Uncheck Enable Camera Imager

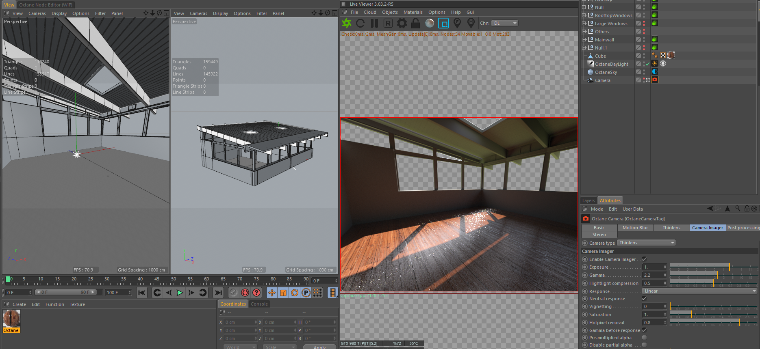click(x=644, y=259)
